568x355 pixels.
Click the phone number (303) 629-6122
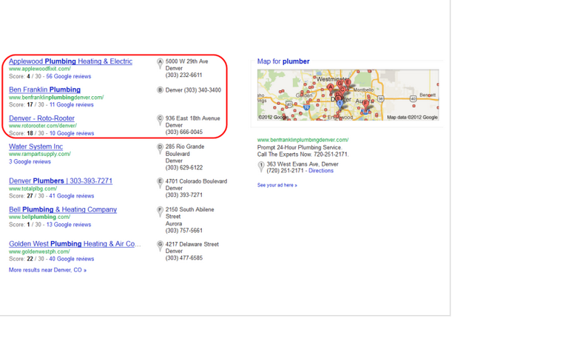[184, 168]
